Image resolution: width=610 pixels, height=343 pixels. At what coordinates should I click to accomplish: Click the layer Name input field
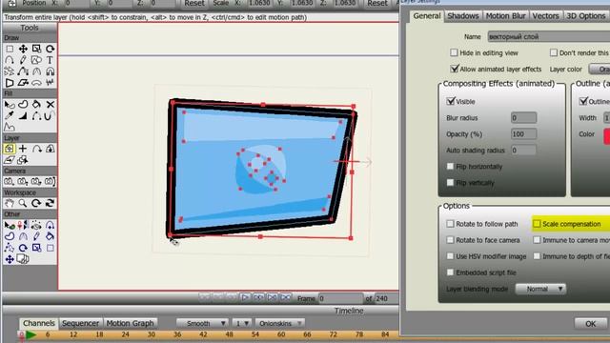(549, 36)
